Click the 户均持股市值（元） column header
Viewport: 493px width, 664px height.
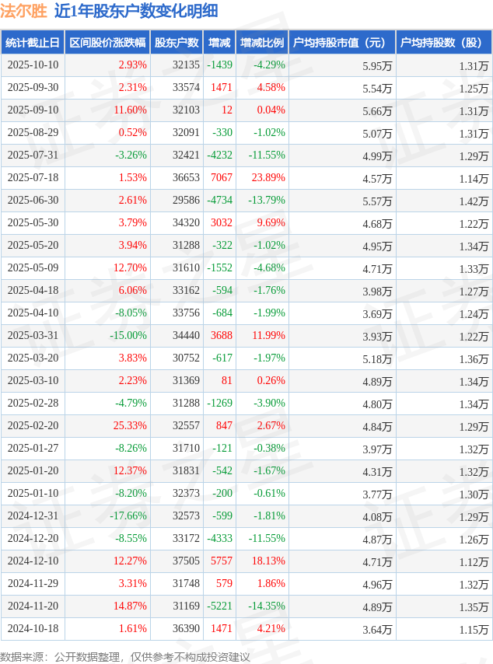coord(342,43)
